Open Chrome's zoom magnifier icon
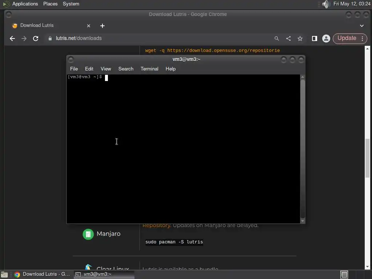 [x=276, y=39]
